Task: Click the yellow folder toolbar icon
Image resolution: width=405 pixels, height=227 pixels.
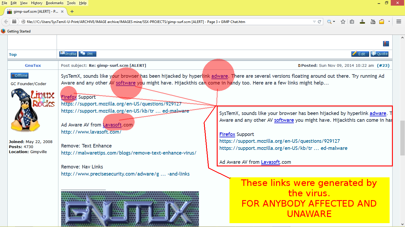Action: 382,22
